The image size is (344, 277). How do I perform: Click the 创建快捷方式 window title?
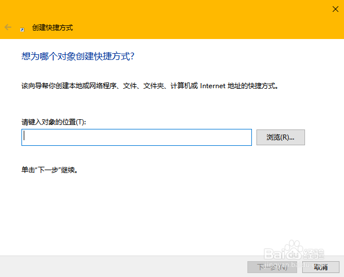click(53, 28)
